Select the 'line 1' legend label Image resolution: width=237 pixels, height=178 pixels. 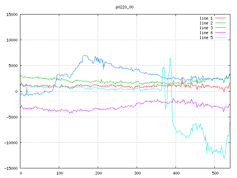[x=206, y=18]
